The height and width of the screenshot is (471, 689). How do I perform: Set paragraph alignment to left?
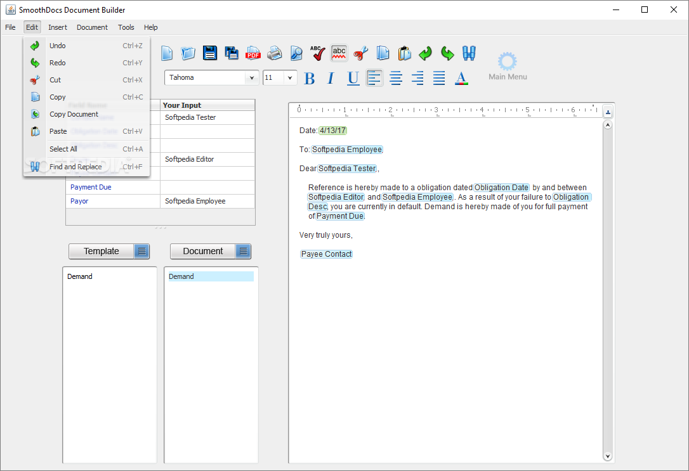point(374,78)
